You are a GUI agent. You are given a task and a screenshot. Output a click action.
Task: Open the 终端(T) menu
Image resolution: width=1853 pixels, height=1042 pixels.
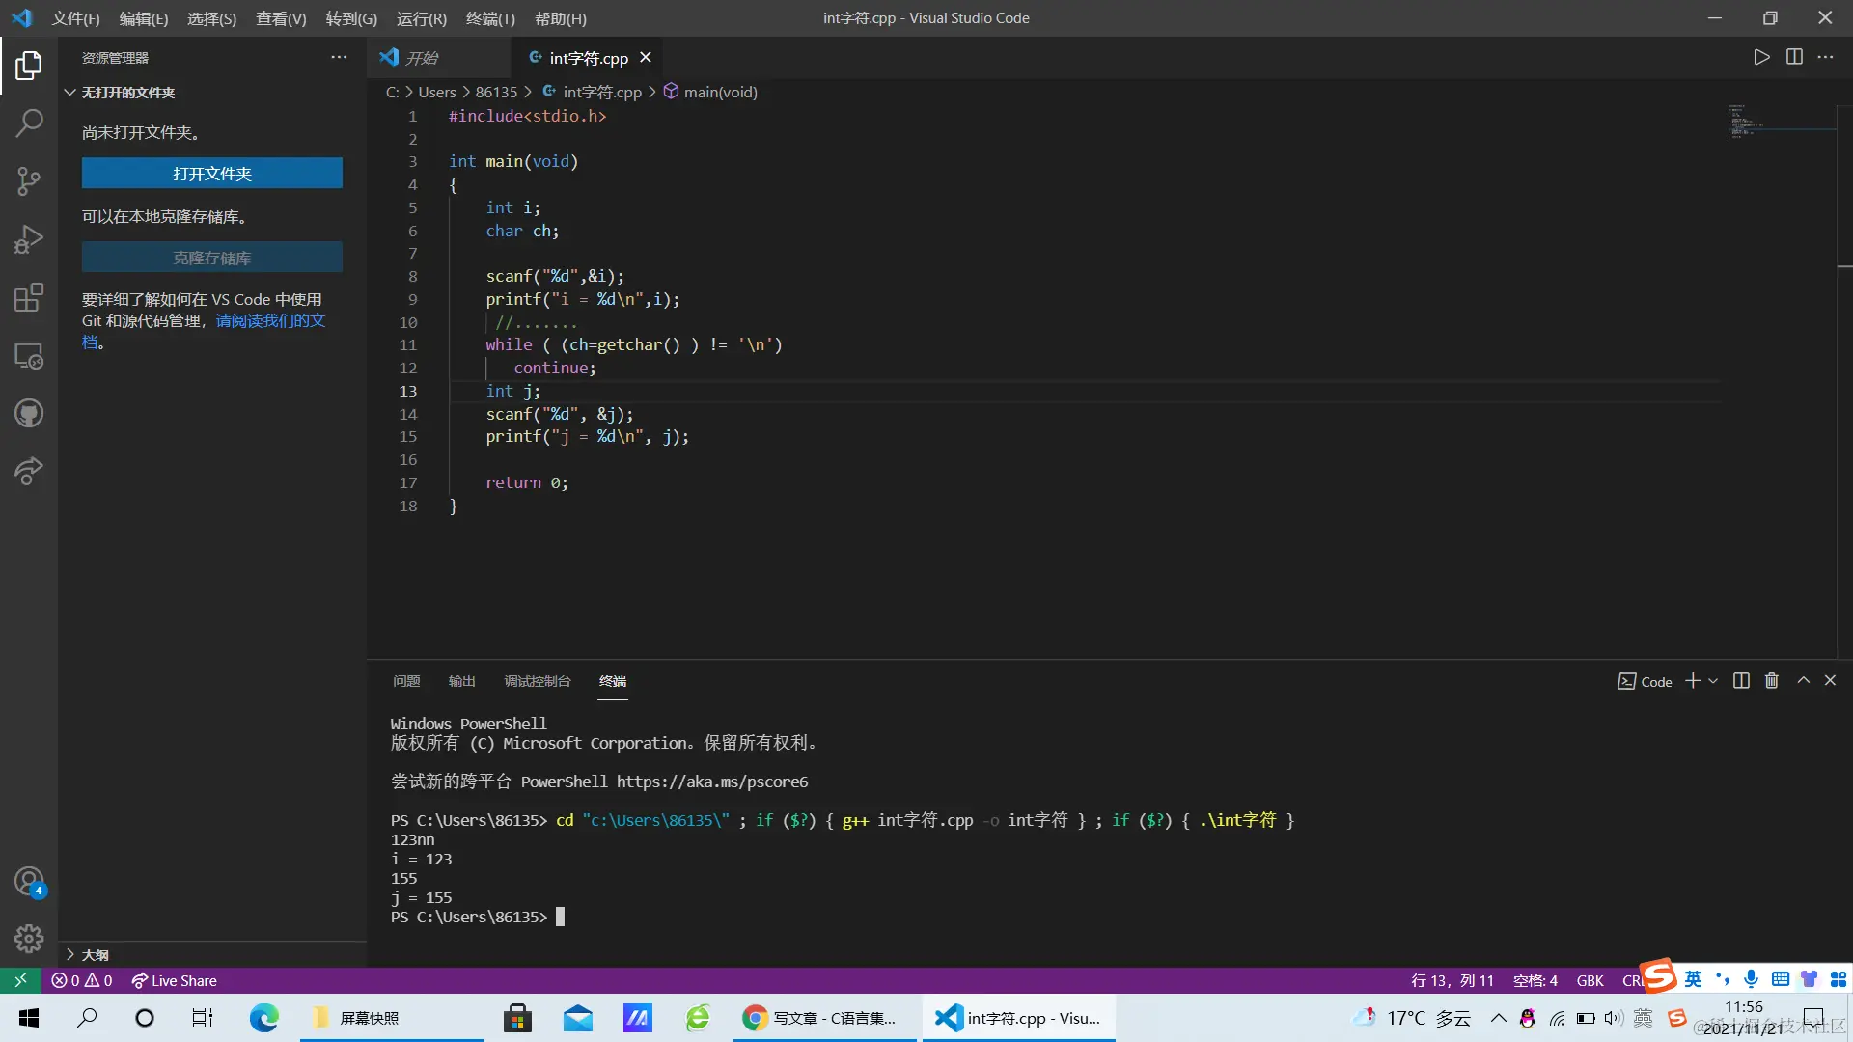[x=490, y=18]
